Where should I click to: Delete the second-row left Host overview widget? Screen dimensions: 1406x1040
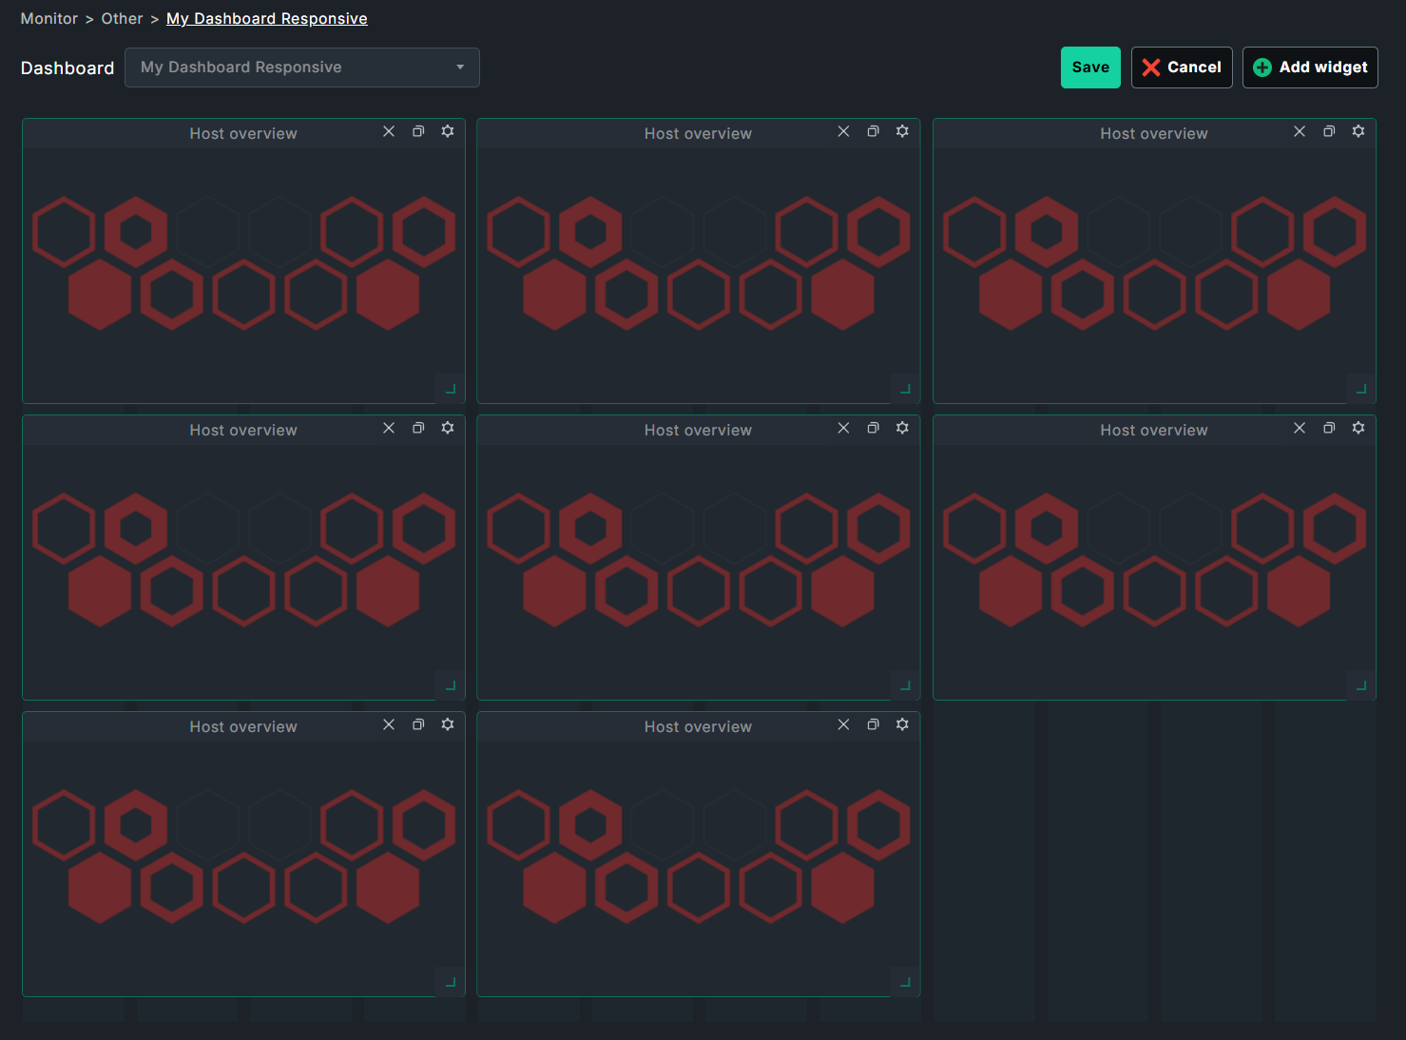point(389,428)
